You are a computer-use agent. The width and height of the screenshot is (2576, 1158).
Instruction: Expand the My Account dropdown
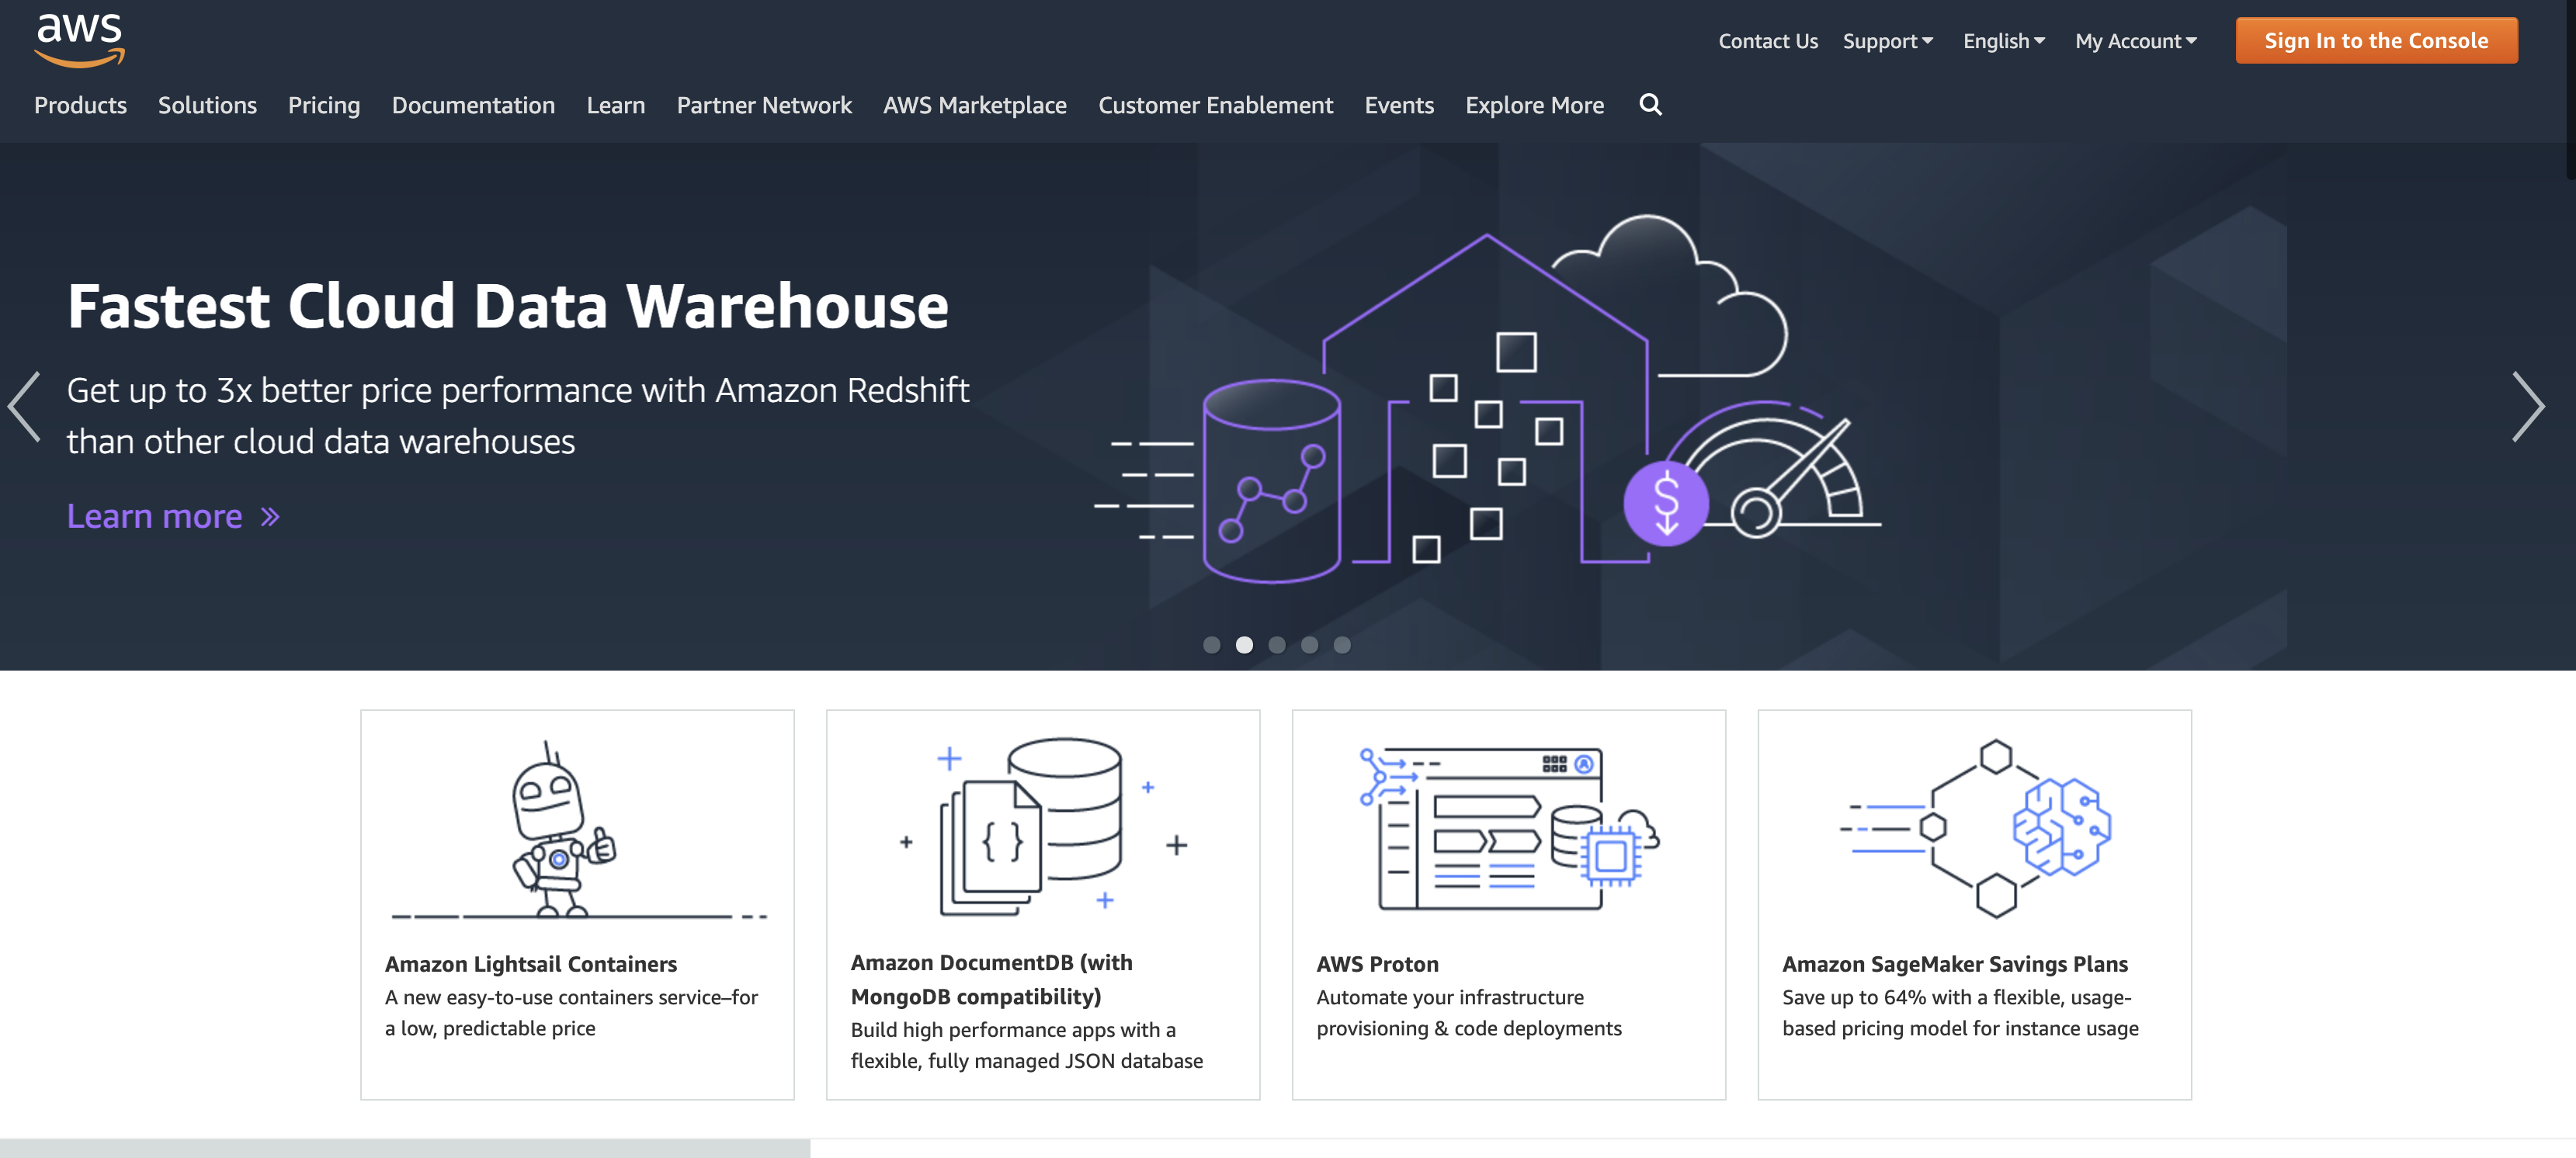[2135, 41]
